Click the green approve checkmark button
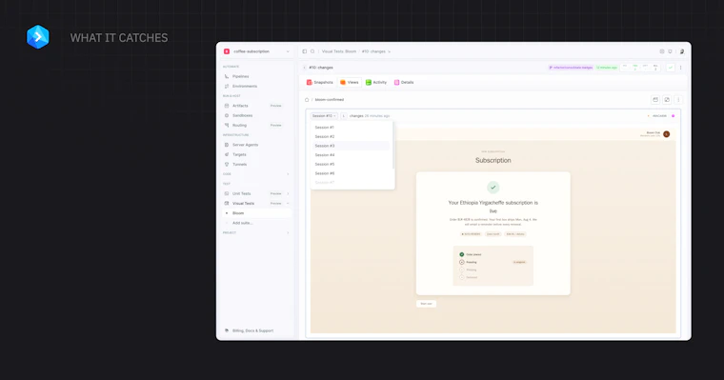Image resolution: width=724 pixels, height=380 pixels. (x=671, y=68)
